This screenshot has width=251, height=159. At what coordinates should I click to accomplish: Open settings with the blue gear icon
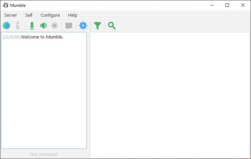click(83, 26)
